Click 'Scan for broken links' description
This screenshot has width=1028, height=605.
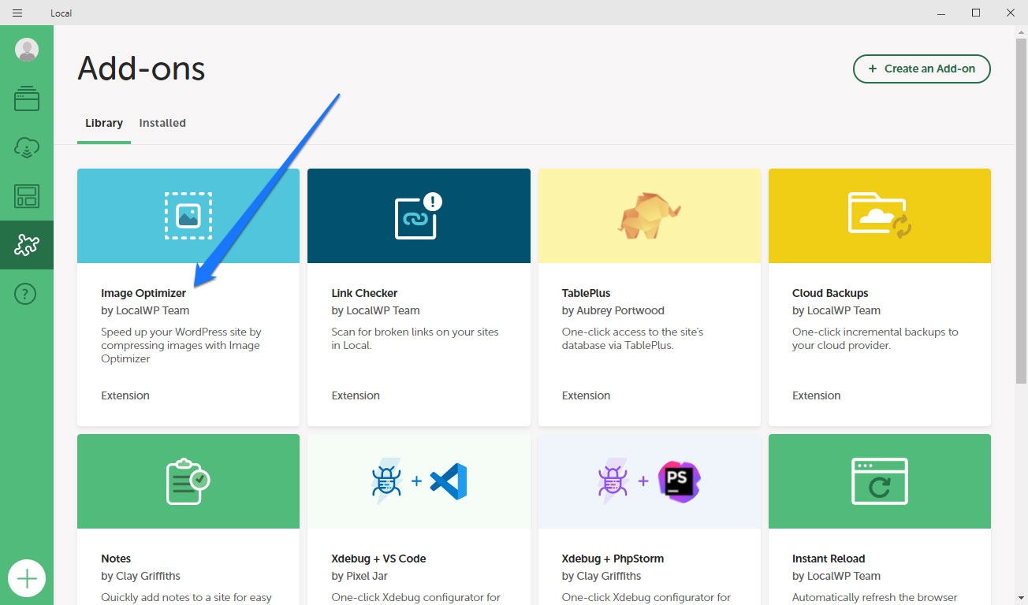pyautogui.click(x=415, y=339)
